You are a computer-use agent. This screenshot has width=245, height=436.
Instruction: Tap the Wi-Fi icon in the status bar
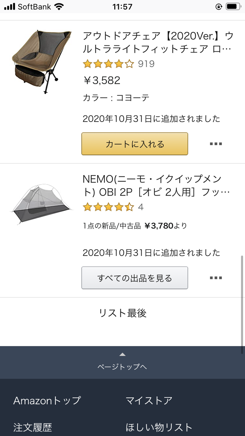pos(59,6)
